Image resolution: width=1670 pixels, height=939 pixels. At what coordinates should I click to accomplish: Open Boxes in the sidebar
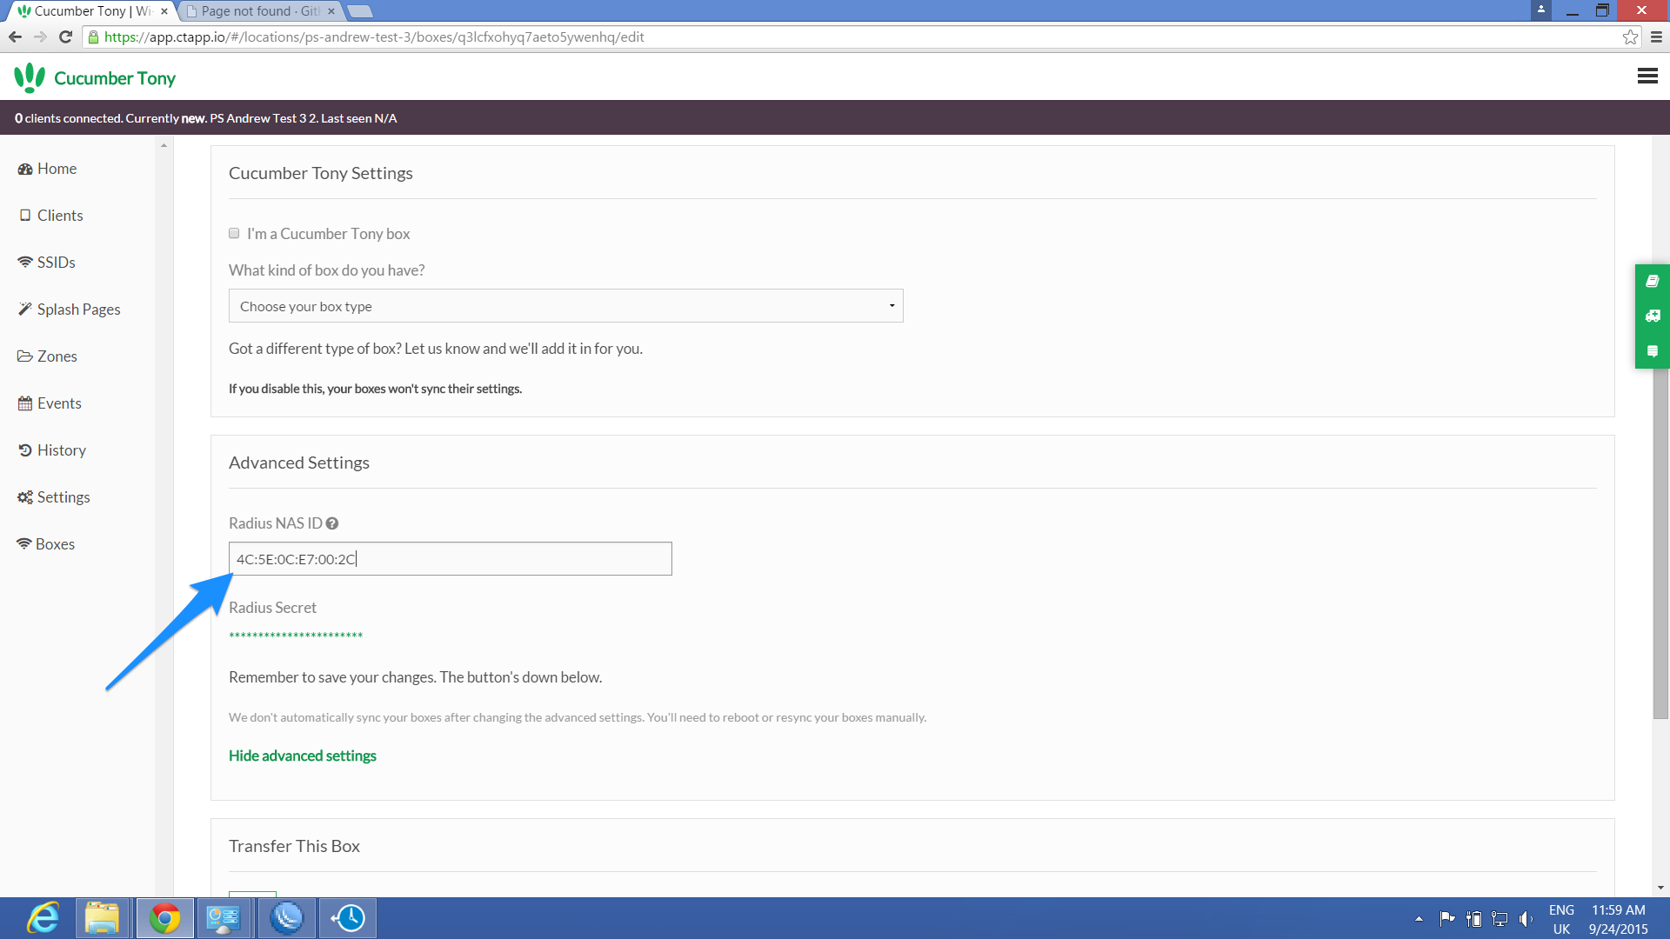(x=45, y=544)
